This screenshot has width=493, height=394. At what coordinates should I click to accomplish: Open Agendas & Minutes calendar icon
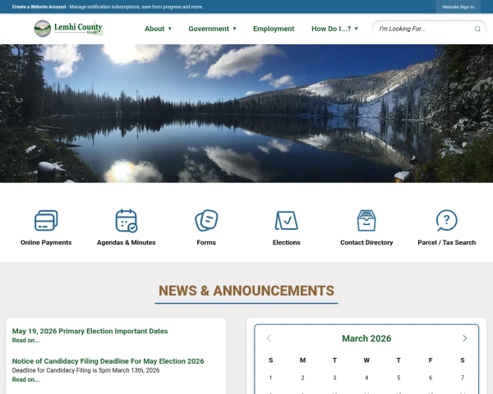[127, 221]
